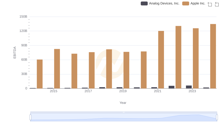Click the Apple bar for 2021
Viewport: 222px width, 128px height.
(x=161, y=60)
